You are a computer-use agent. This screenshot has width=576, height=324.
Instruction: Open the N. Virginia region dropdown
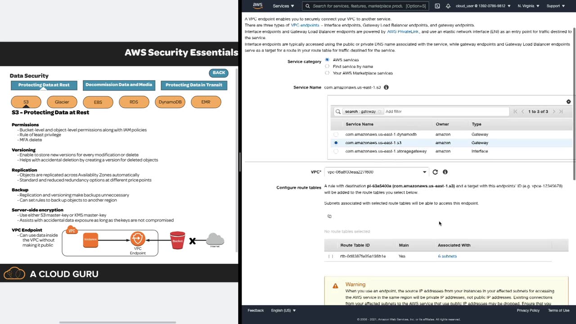click(529, 6)
